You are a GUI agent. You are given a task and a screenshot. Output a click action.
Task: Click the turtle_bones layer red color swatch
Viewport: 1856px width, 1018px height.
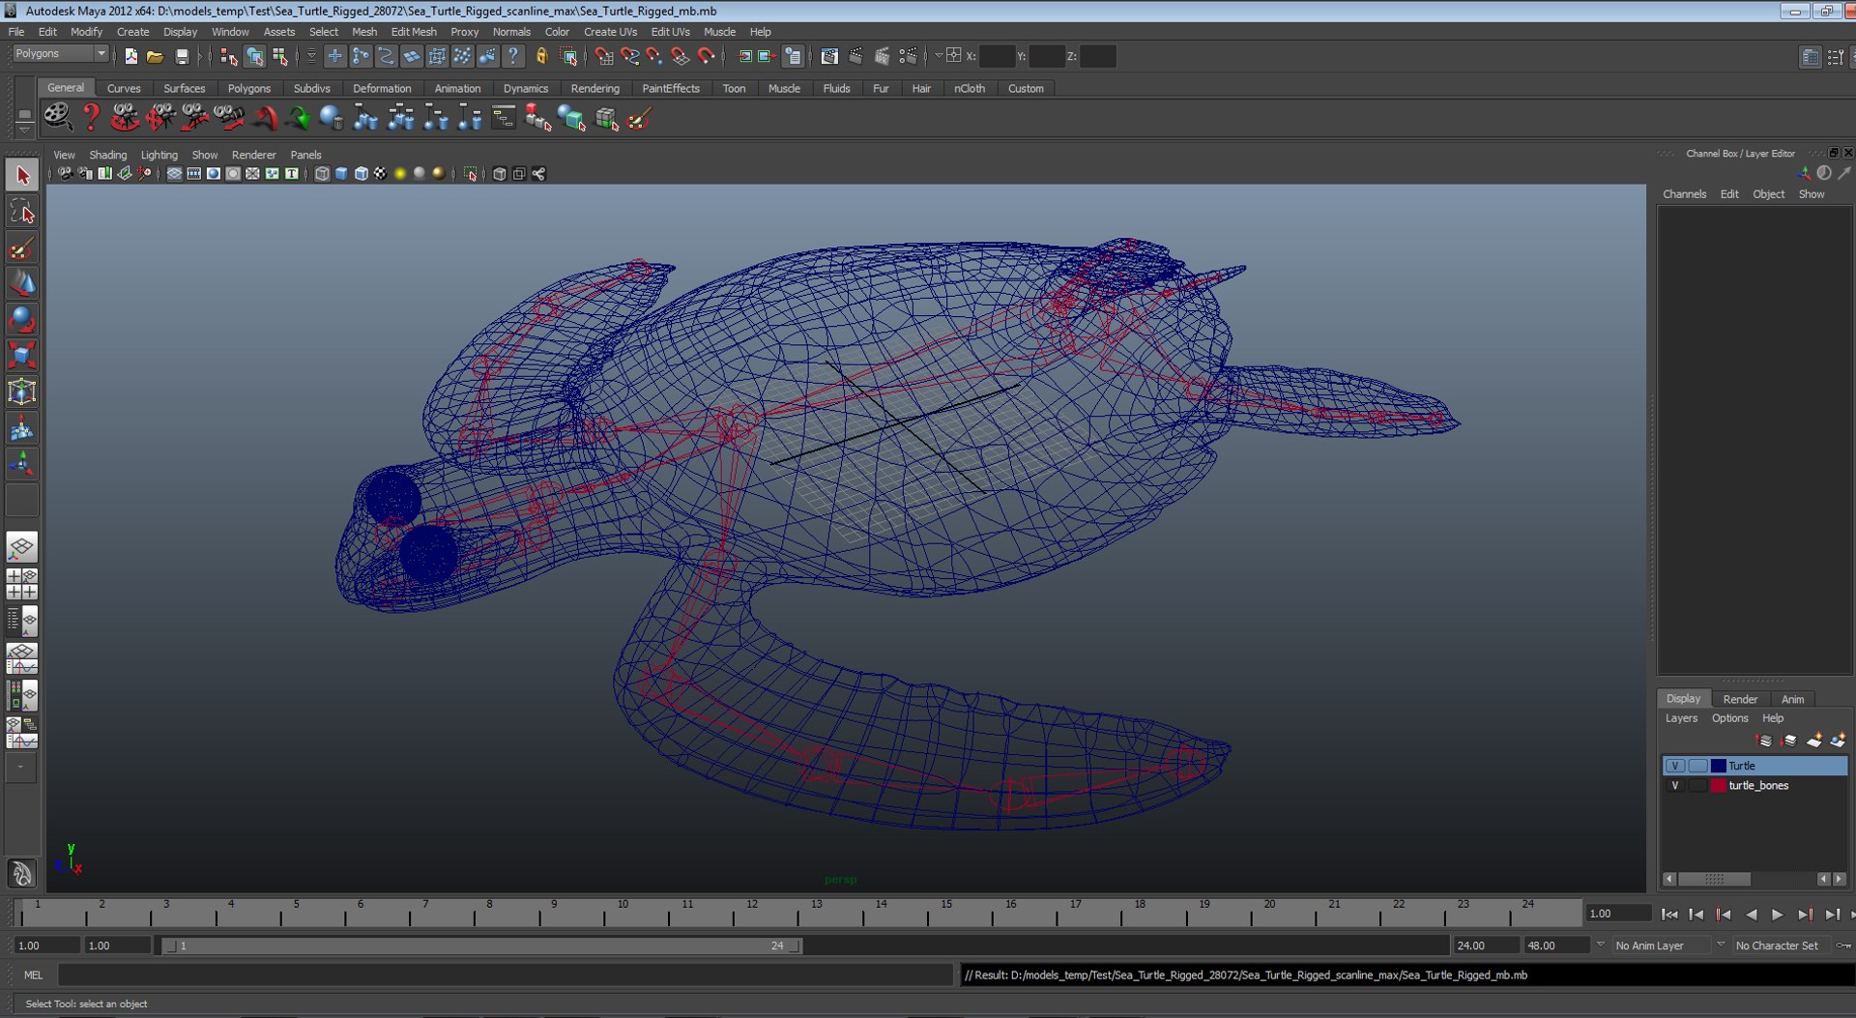1719,786
